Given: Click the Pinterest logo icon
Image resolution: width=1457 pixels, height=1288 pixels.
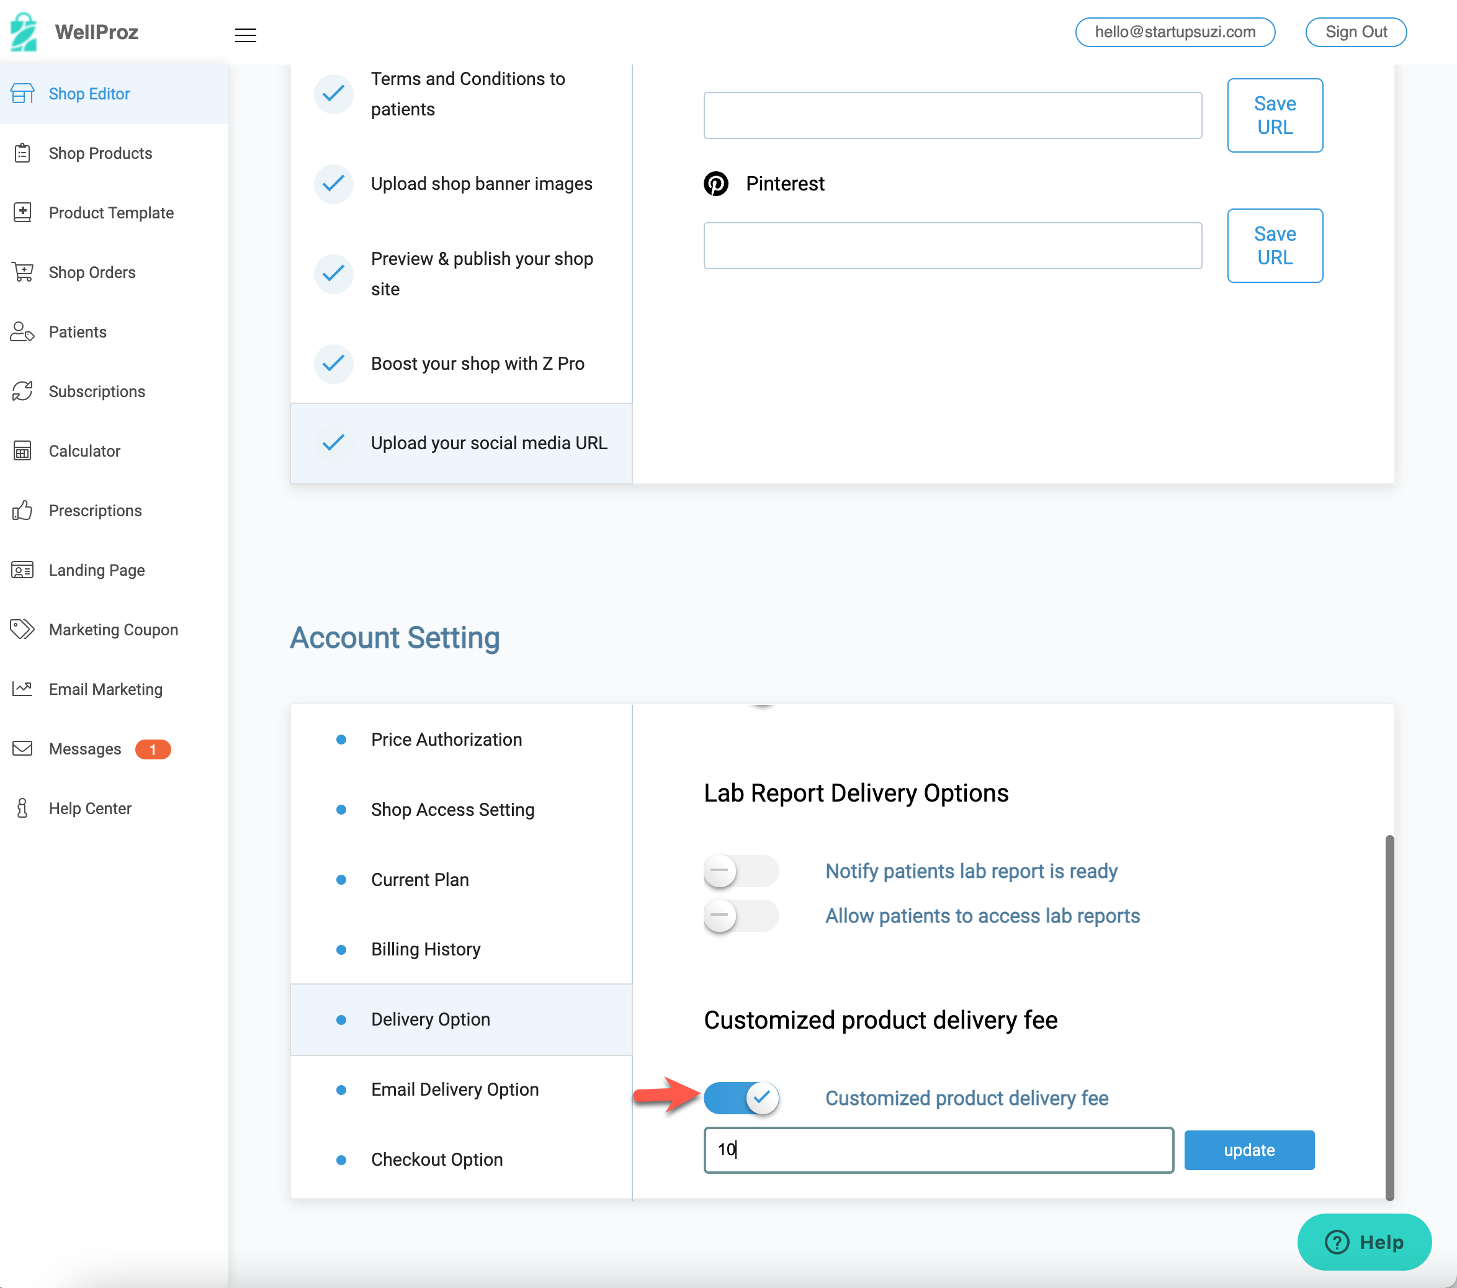Looking at the screenshot, I should [715, 184].
